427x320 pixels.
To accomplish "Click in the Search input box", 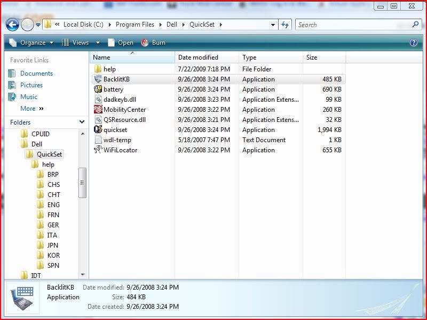I will (354, 24).
